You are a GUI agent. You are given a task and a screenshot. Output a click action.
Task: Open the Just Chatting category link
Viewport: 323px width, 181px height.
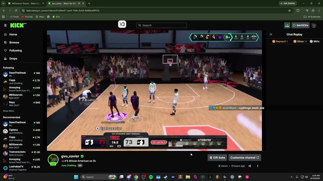coord(68,165)
